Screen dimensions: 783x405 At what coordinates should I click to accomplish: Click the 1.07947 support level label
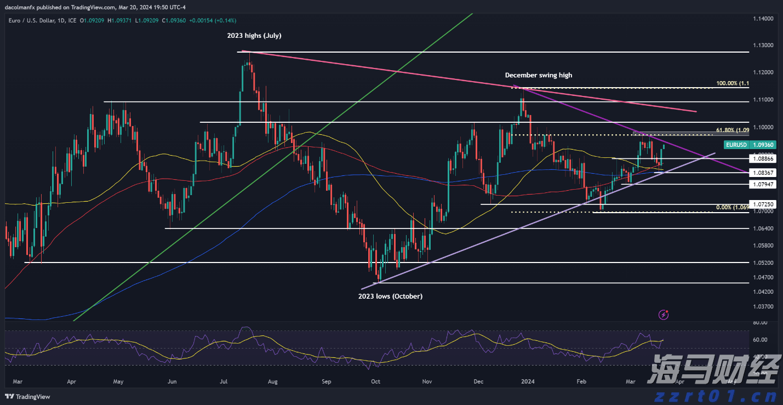tap(762, 184)
